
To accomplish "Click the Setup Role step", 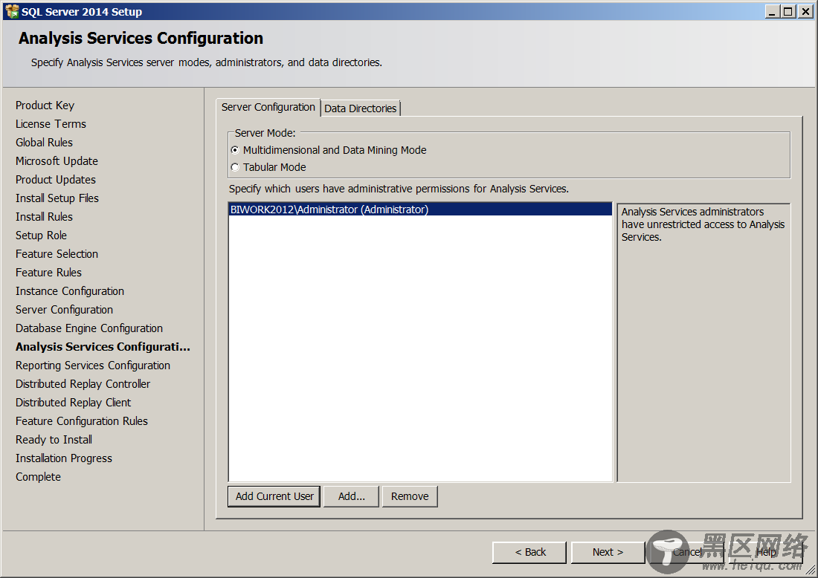I will pos(41,236).
